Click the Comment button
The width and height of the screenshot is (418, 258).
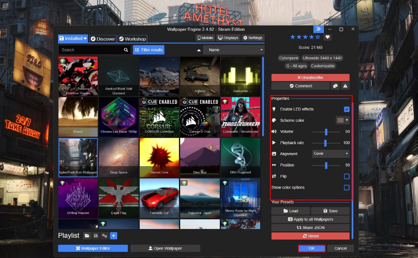coord(301,86)
